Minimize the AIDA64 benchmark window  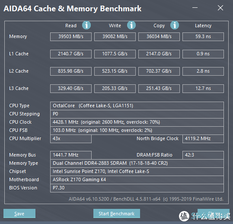(195, 8)
